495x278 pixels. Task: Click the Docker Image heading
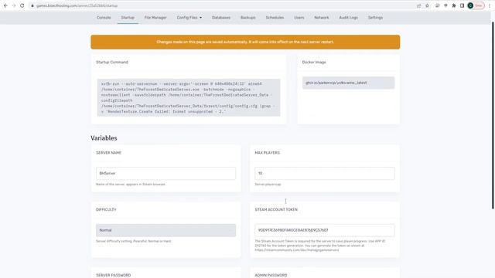314,62
